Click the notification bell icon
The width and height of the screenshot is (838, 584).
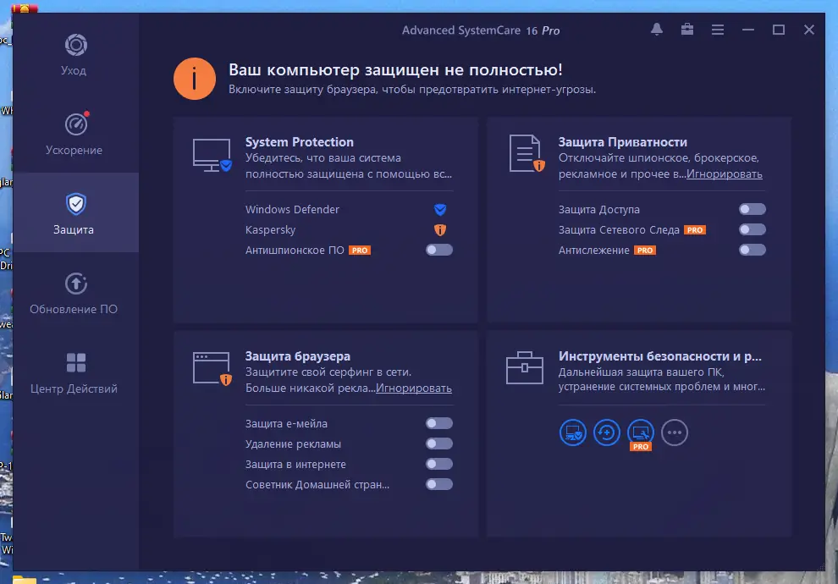[x=656, y=30]
